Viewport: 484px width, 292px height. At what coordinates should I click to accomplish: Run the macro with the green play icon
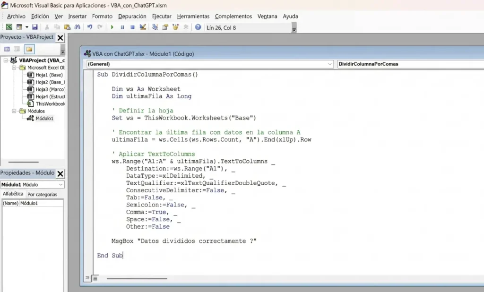pyautogui.click(x=112, y=27)
